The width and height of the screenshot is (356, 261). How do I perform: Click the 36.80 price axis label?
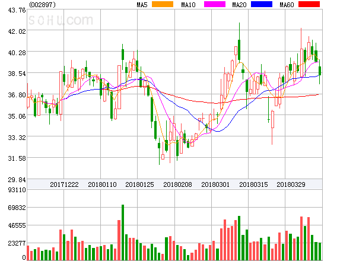tap(17, 95)
